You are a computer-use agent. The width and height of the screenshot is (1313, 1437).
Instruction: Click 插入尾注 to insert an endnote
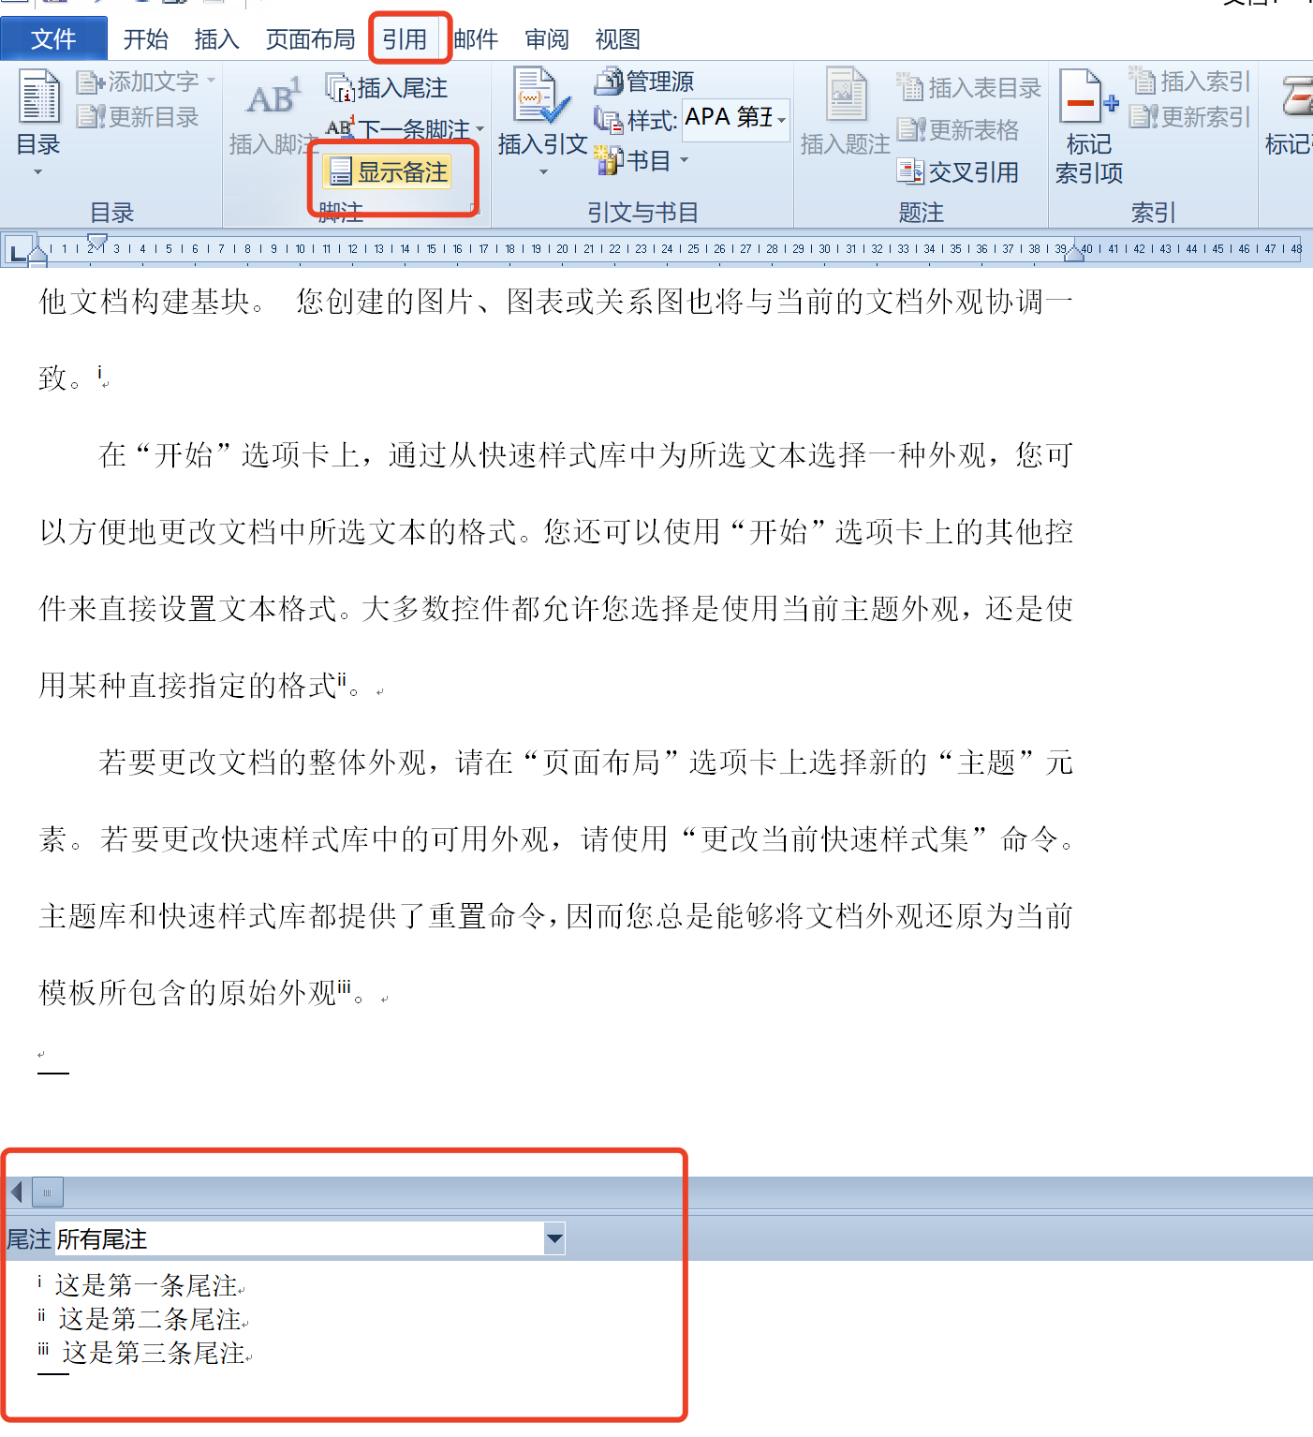click(387, 88)
